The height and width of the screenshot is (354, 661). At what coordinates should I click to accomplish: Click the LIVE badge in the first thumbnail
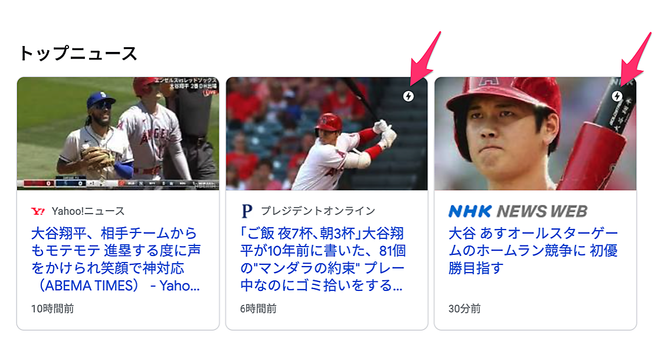pyautogui.click(x=211, y=92)
